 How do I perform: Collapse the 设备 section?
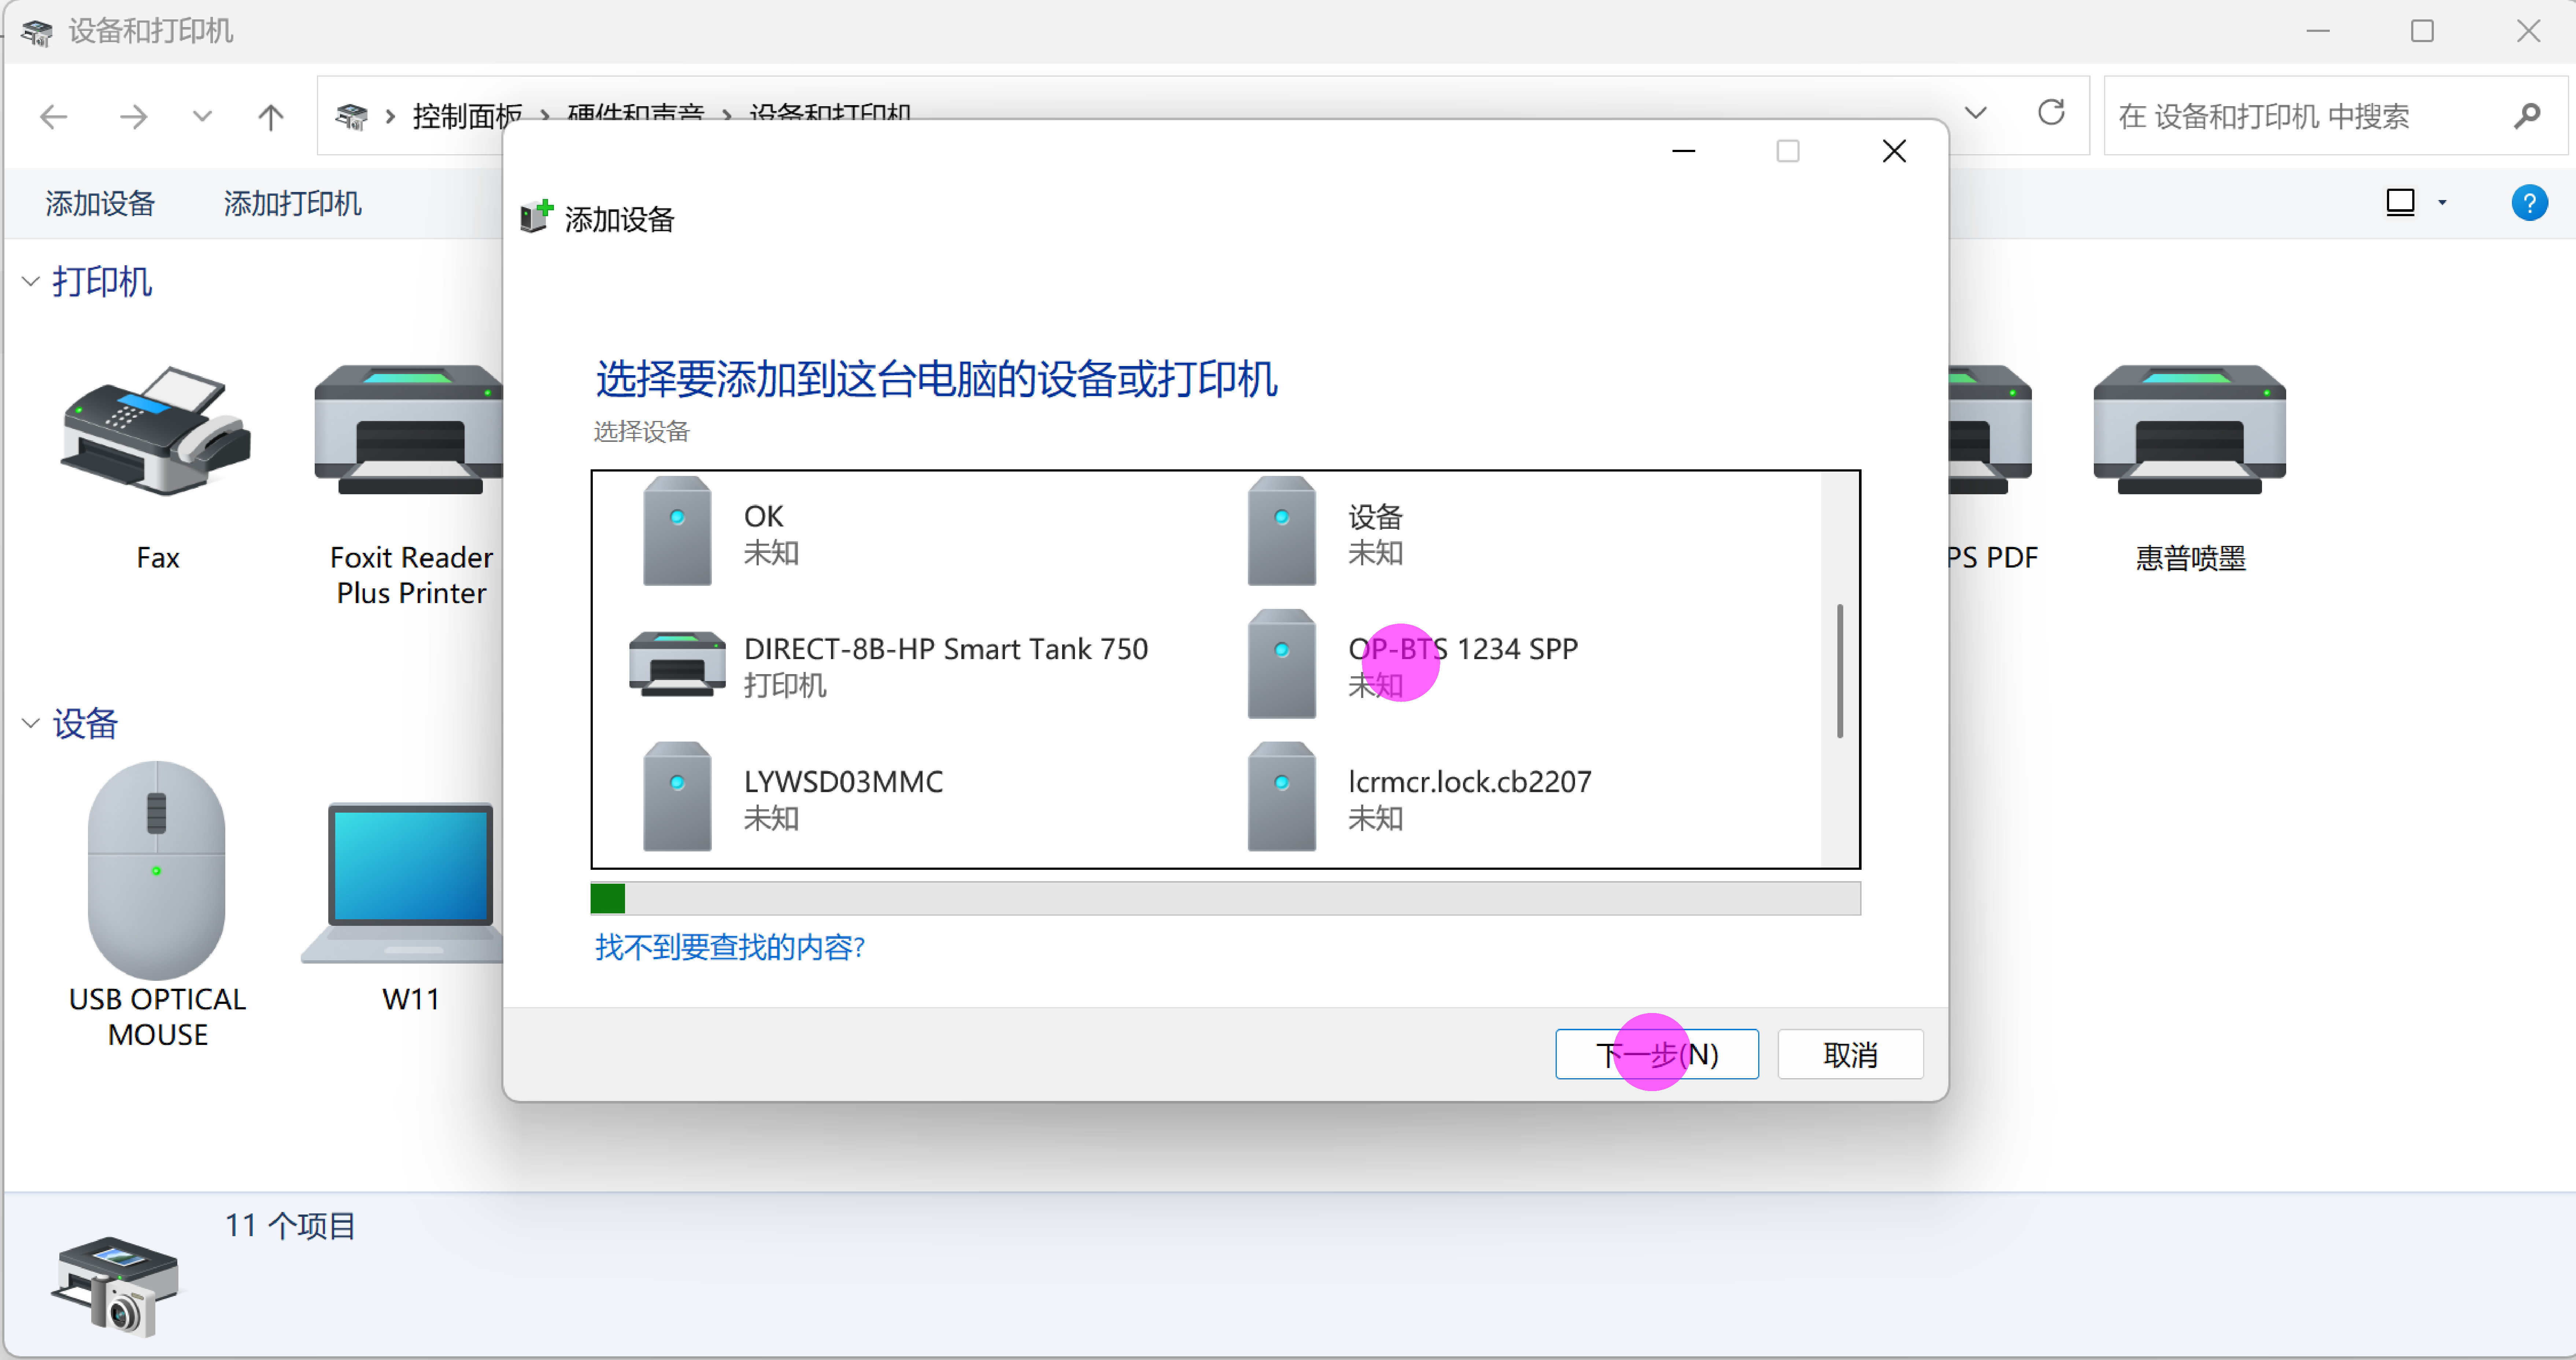click(x=31, y=723)
